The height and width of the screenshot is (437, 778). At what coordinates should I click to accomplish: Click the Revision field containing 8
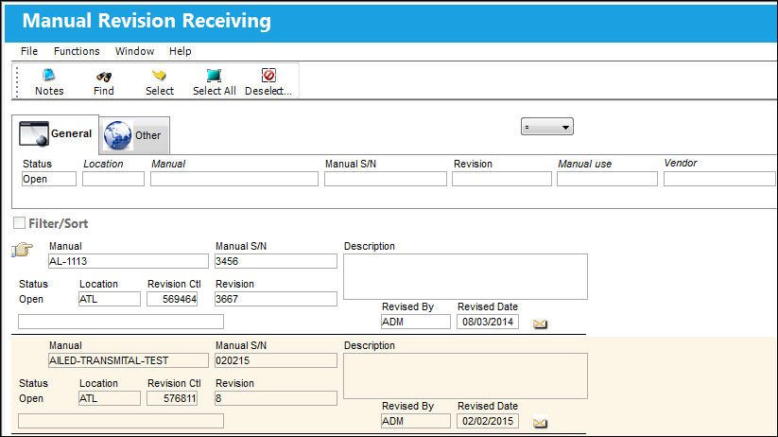(x=276, y=398)
